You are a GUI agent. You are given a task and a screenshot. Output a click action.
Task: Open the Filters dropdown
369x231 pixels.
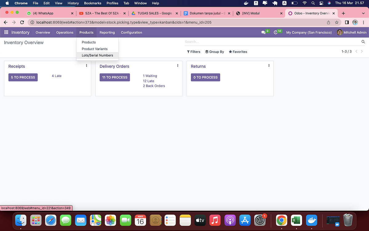coord(193,52)
